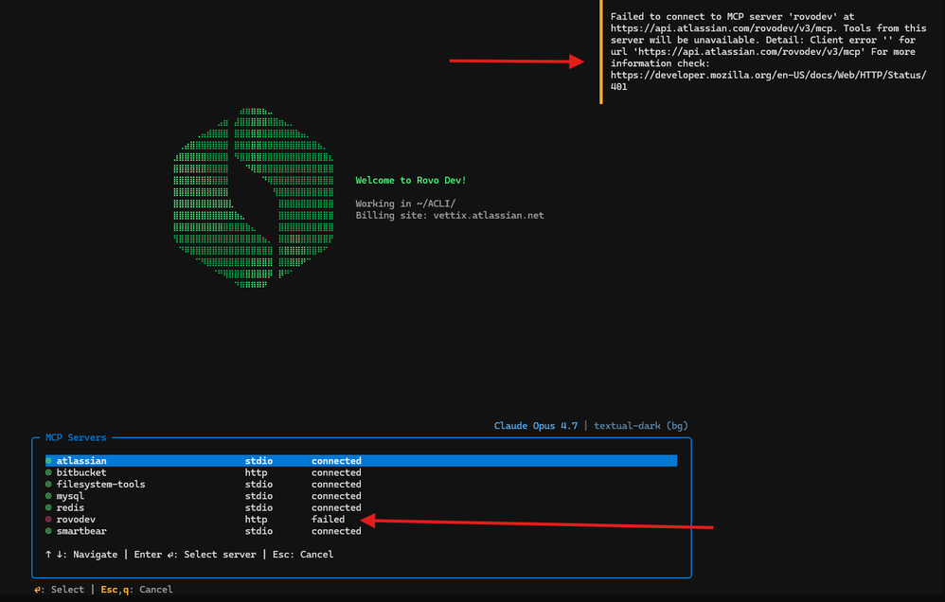Click 'Esc,q: Cancel' in footer
This screenshot has width=945, height=602.
coord(136,590)
